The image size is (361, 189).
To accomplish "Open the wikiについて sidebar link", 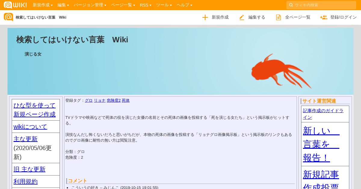I will [x=30, y=127].
